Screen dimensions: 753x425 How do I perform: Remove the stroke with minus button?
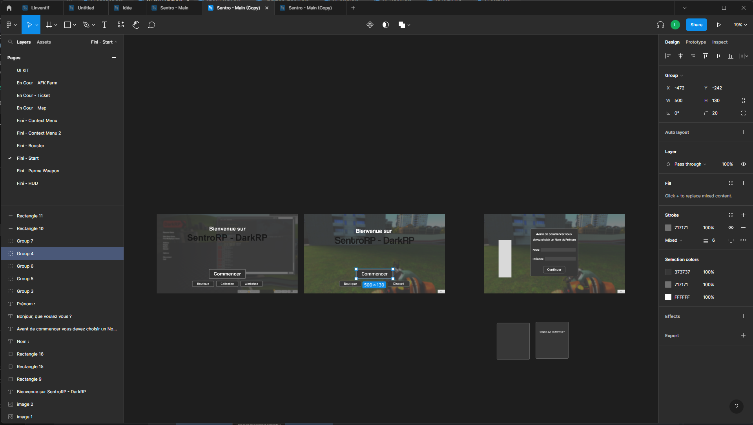pyautogui.click(x=743, y=228)
